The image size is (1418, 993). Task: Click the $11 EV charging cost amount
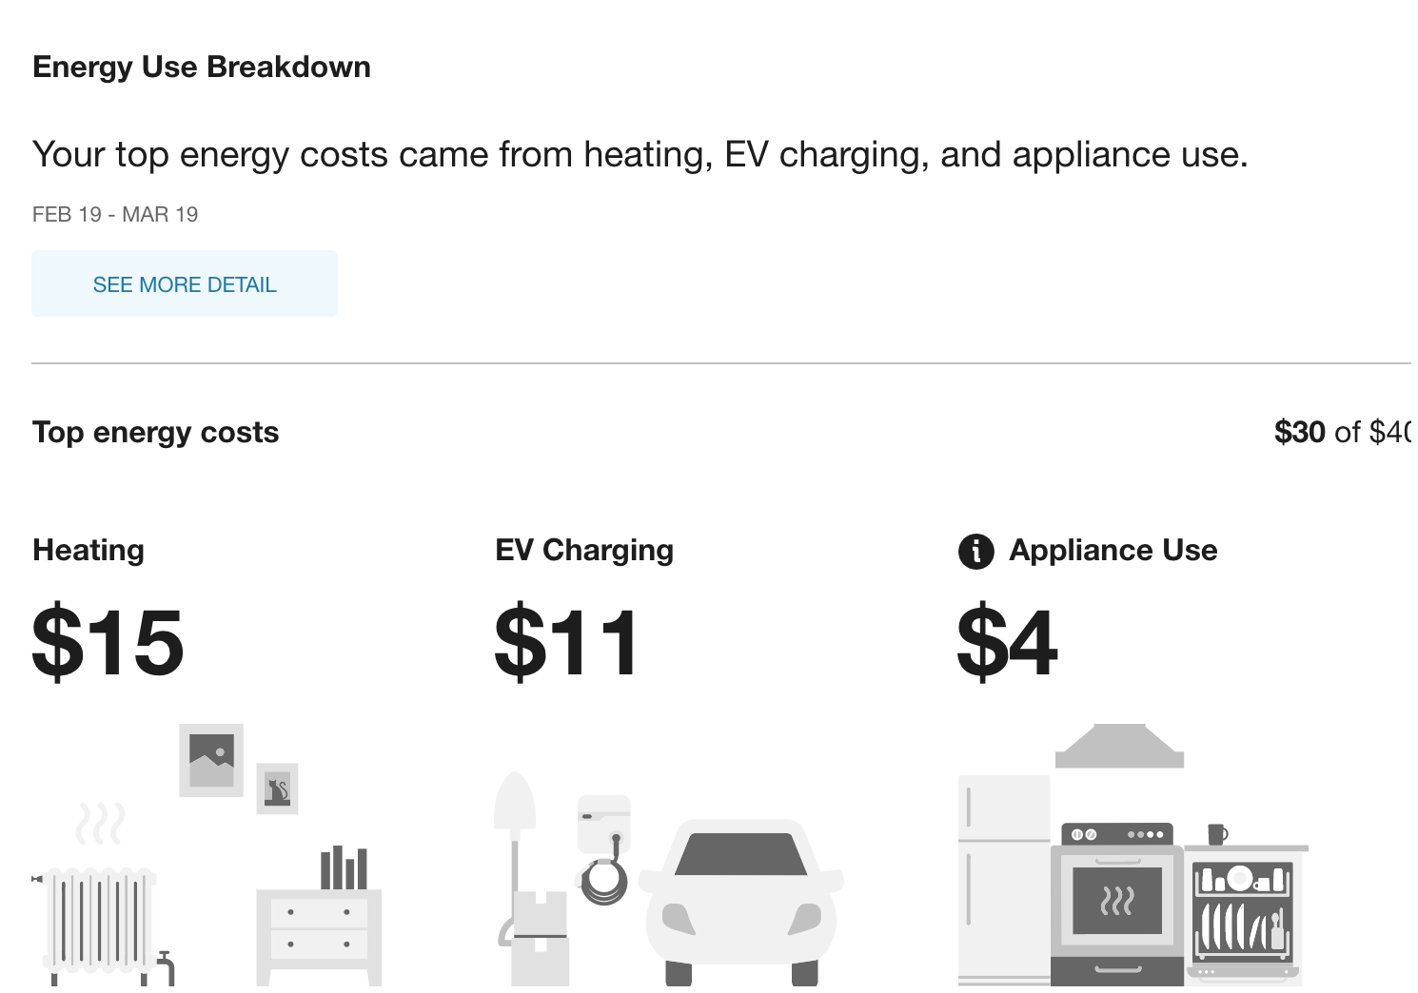coord(566,643)
